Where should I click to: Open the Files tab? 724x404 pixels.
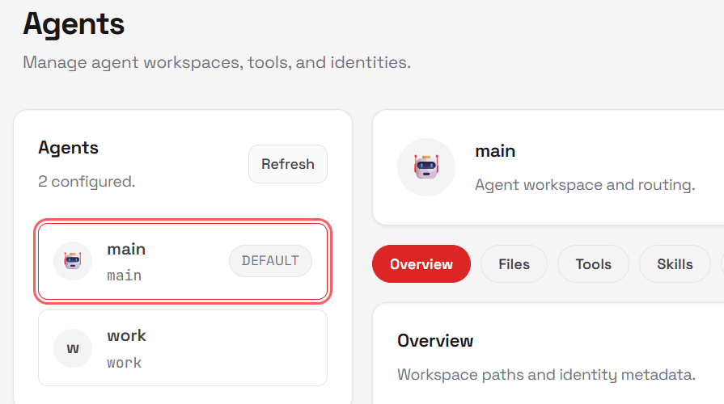(514, 264)
